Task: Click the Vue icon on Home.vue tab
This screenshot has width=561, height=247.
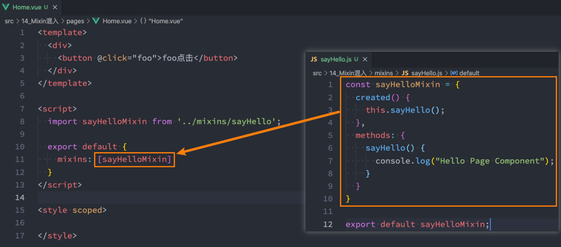Action: point(6,7)
